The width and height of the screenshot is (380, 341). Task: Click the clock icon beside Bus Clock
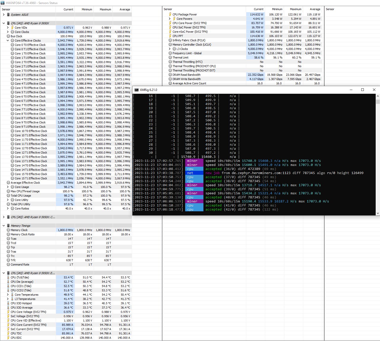(8, 36)
